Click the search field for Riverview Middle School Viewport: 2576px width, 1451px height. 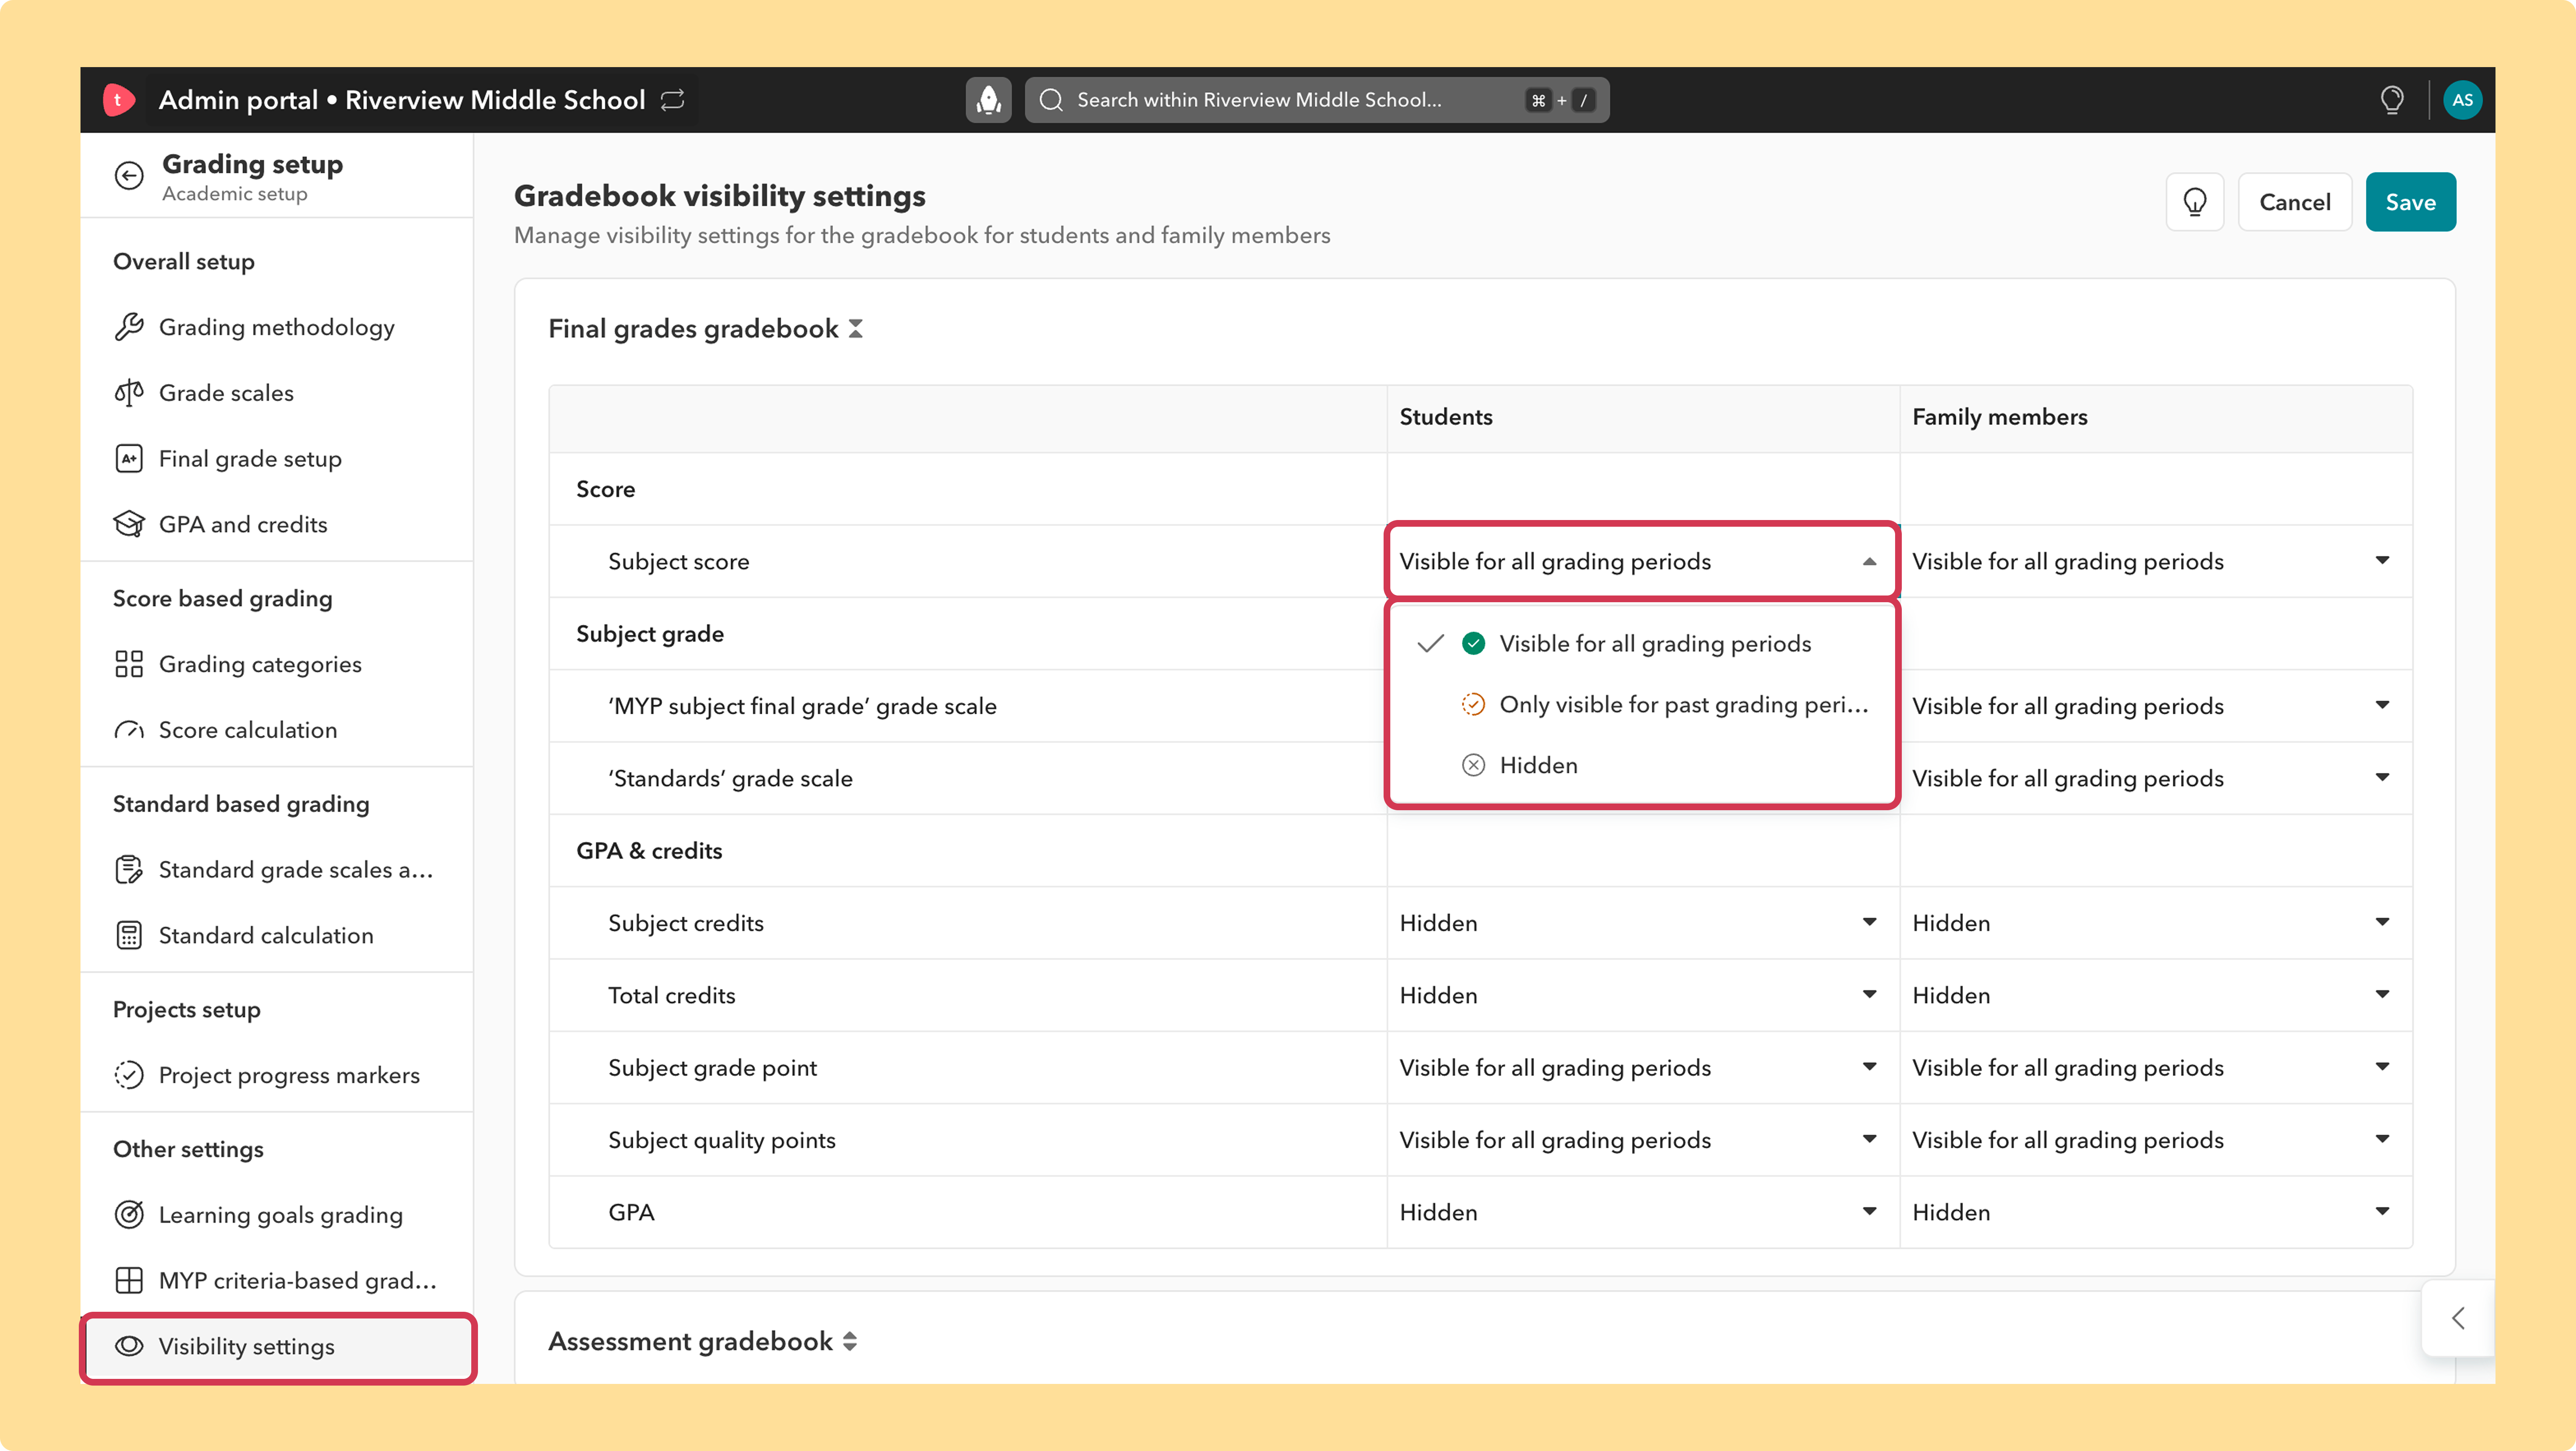point(1316,100)
